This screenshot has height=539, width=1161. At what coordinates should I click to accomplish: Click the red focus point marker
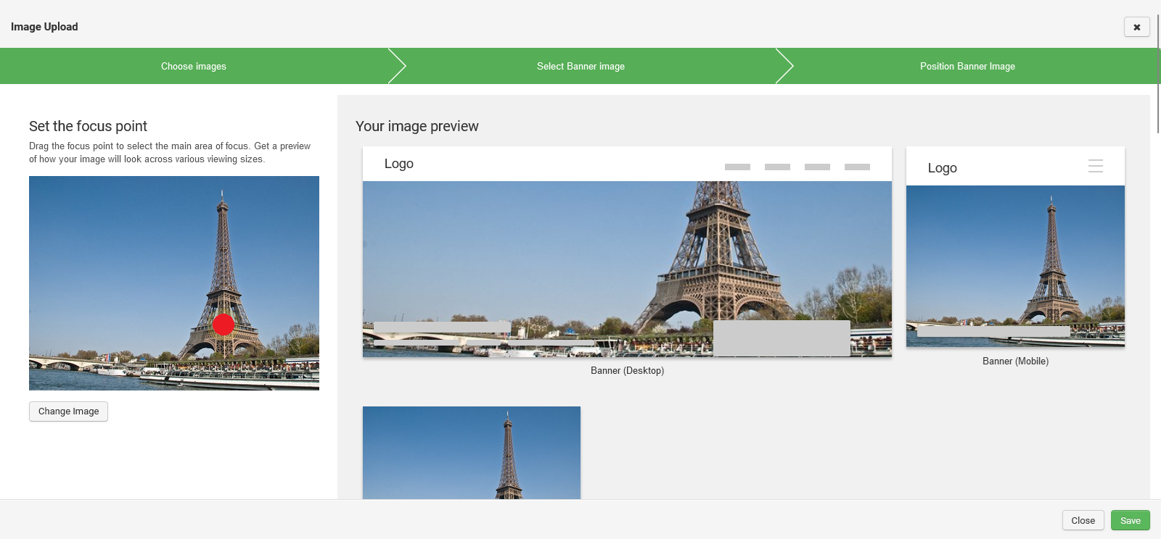click(x=223, y=325)
